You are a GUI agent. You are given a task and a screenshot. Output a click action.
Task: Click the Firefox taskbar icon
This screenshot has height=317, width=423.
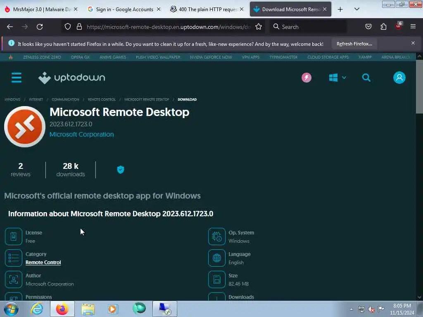tap(62, 309)
